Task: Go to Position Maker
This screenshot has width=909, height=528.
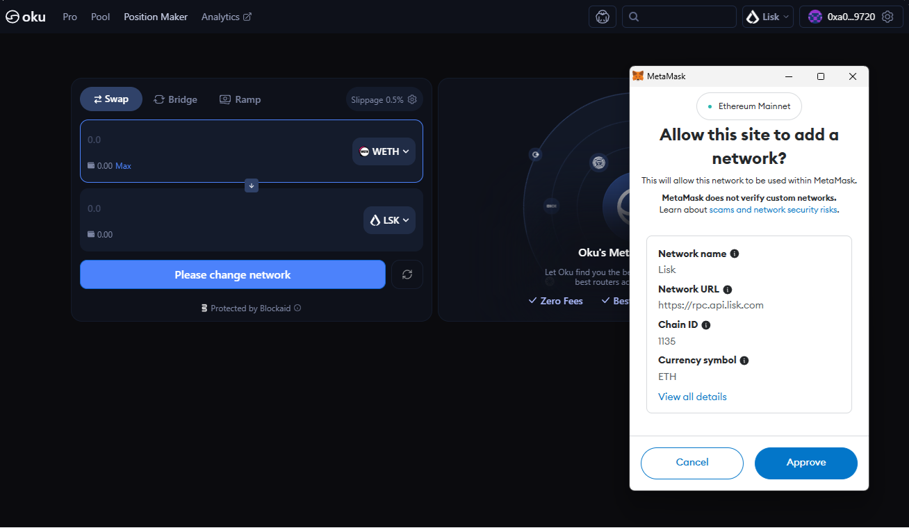Action: [x=156, y=17]
